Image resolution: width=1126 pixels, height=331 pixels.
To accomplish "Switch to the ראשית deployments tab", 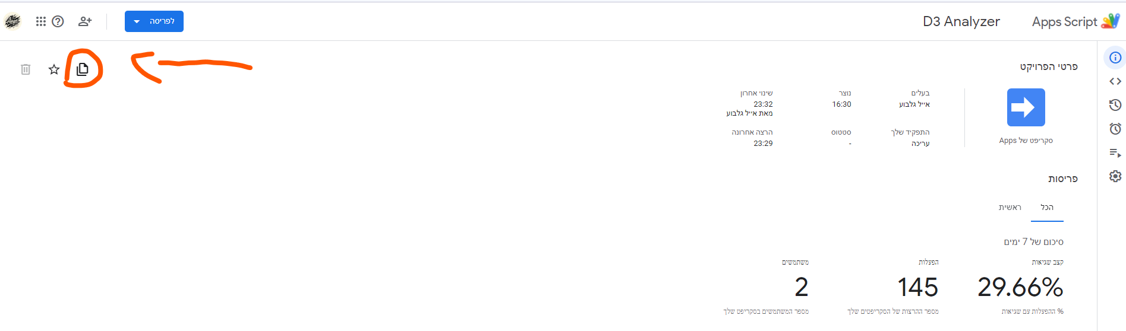I will 1010,207.
